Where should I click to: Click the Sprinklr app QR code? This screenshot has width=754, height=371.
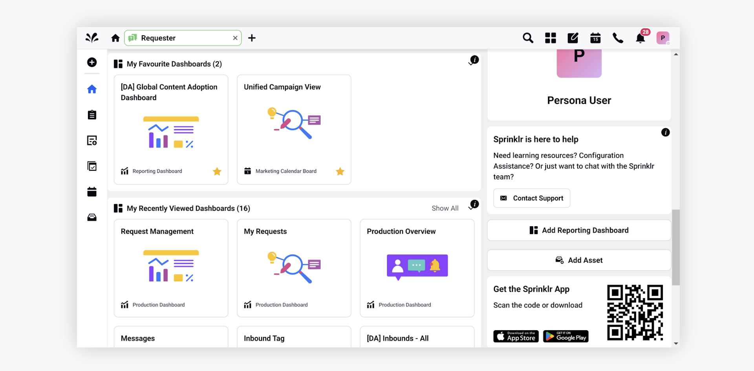click(x=635, y=312)
